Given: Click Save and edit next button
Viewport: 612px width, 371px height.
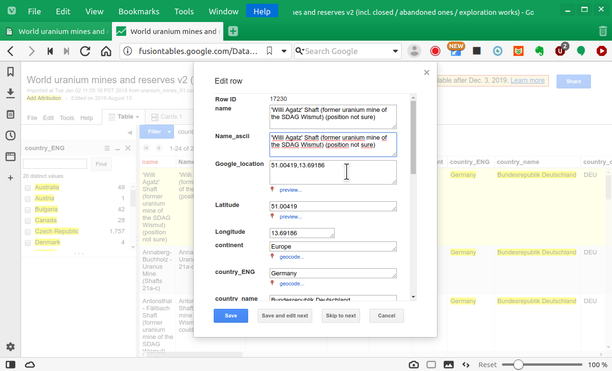Looking at the screenshot, I should point(285,316).
